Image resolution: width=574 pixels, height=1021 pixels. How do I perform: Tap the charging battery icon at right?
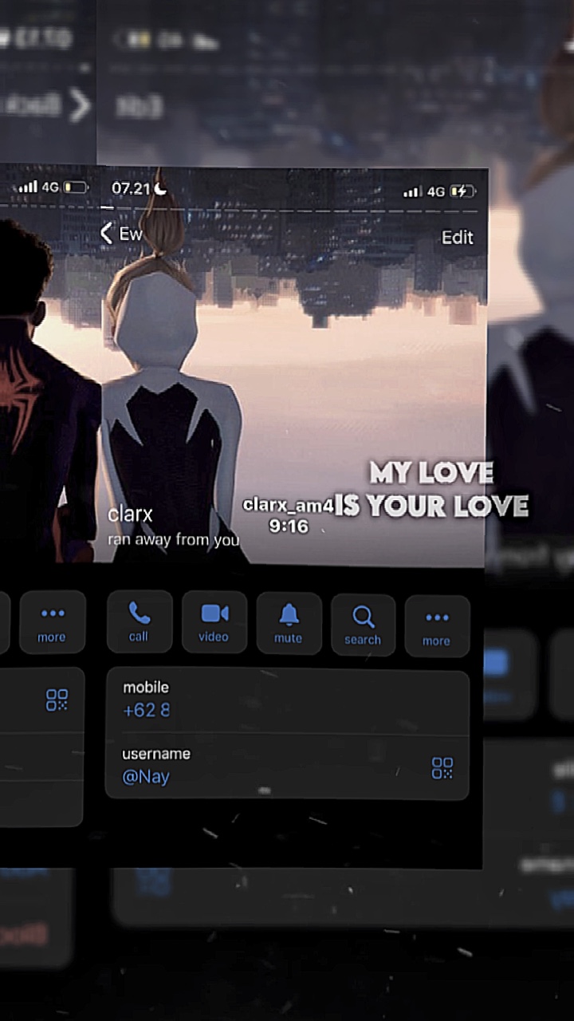[x=462, y=191]
